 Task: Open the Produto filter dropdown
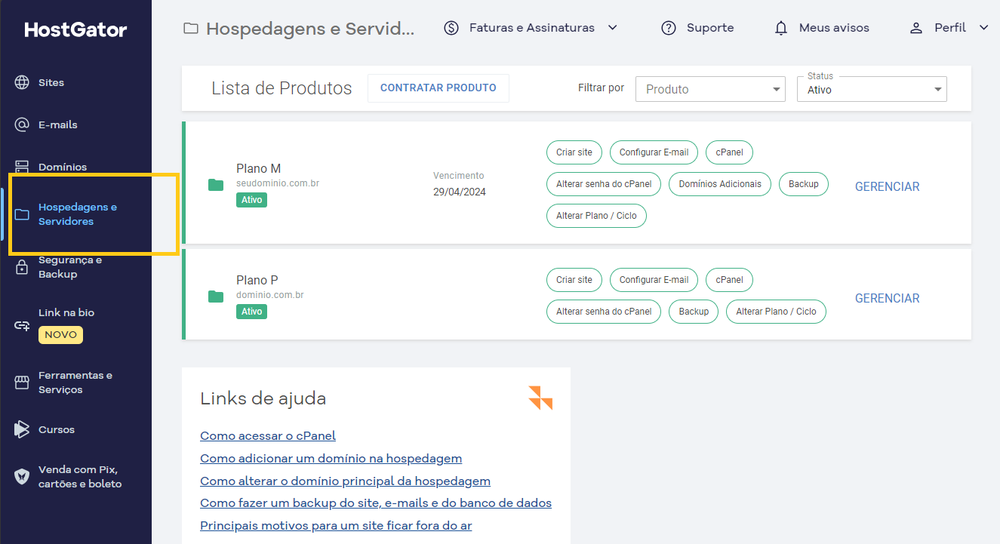pos(712,89)
